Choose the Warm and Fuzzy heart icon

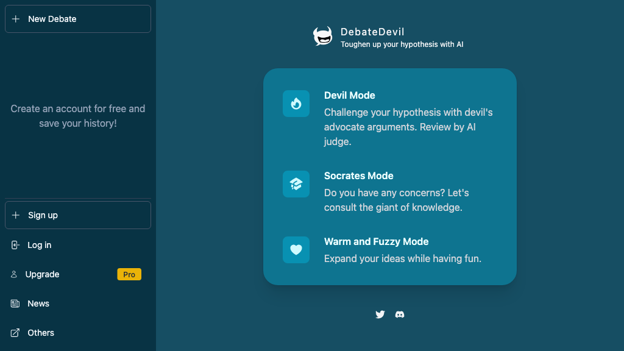coord(296,250)
